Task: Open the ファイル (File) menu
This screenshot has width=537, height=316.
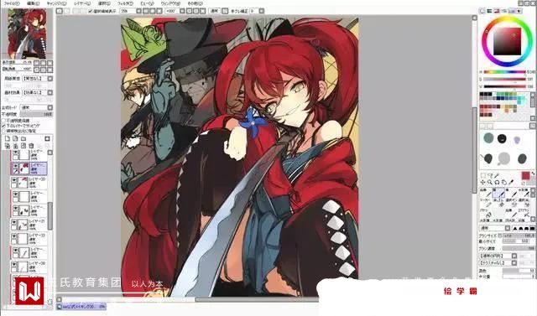Action: pyautogui.click(x=12, y=3)
